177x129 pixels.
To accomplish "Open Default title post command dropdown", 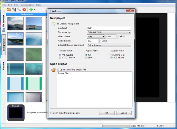I will 109,45.
